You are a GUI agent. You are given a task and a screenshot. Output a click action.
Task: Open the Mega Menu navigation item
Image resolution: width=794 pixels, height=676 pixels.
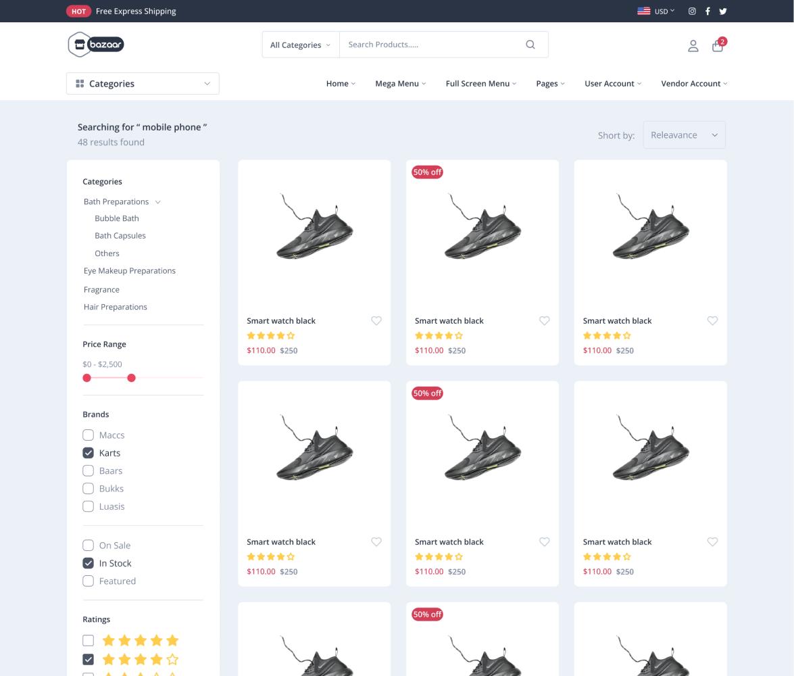coord(400,84)
